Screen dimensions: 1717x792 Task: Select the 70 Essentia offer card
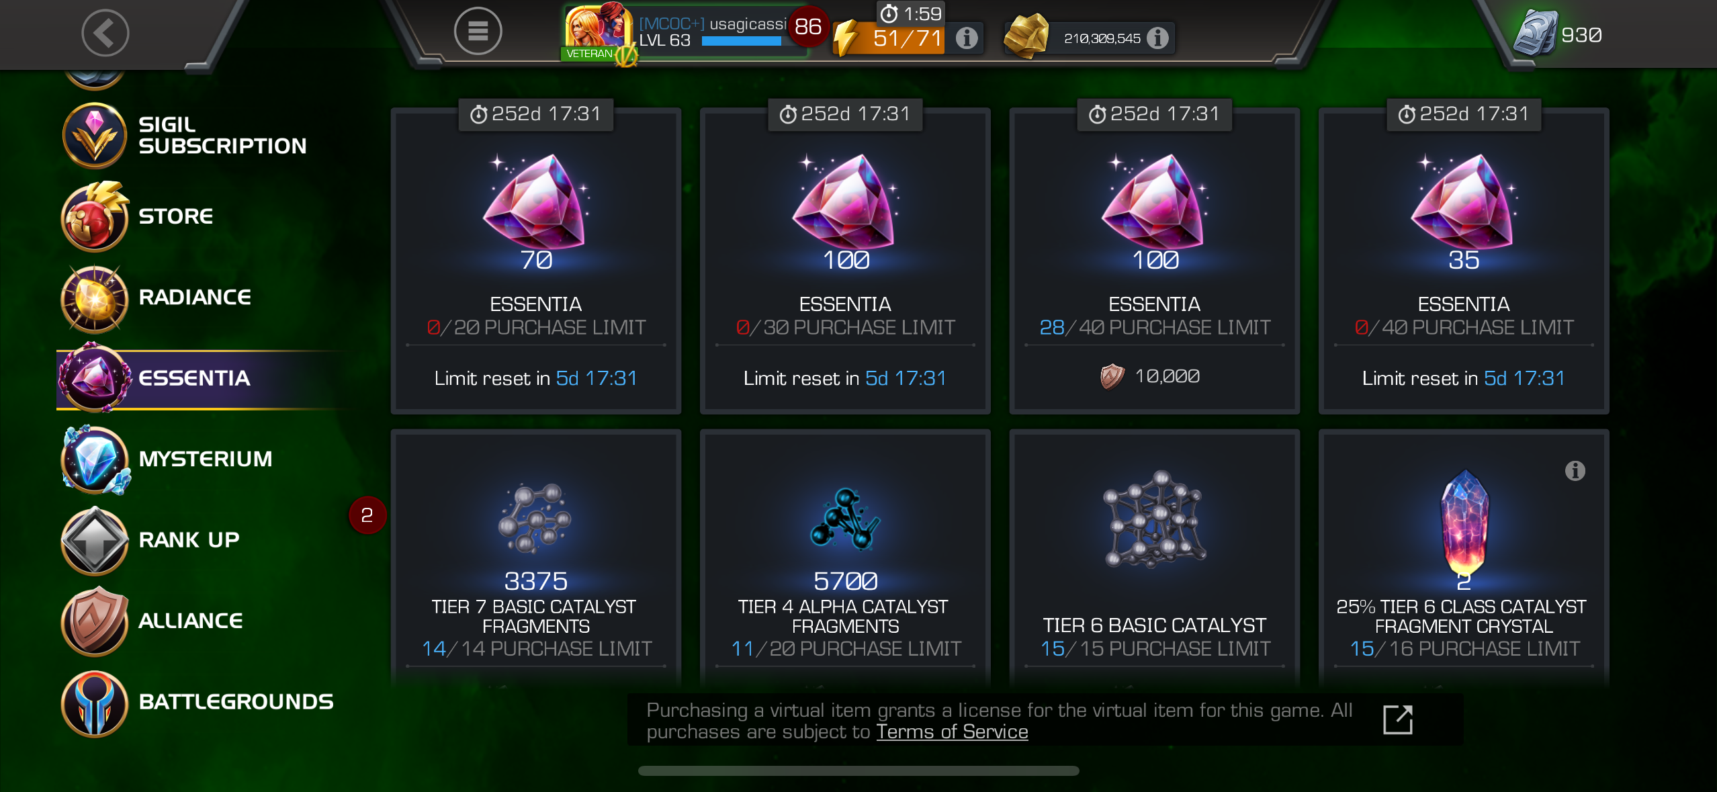536,261
